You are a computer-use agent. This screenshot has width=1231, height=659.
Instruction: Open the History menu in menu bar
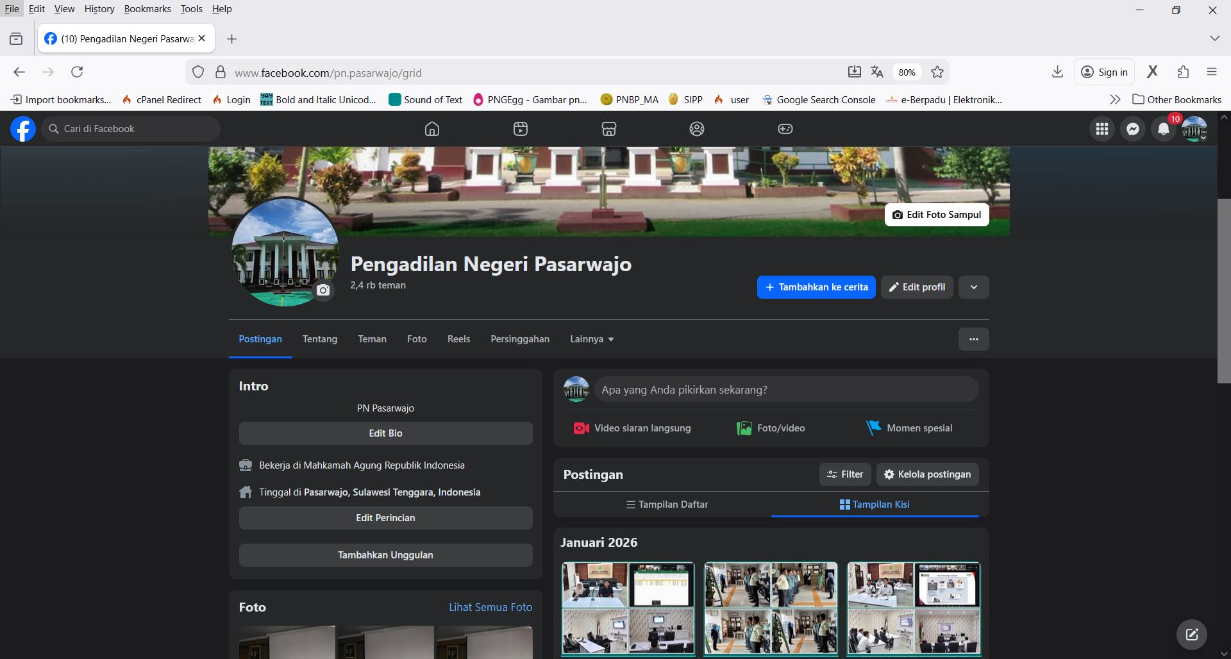(99, 9)
